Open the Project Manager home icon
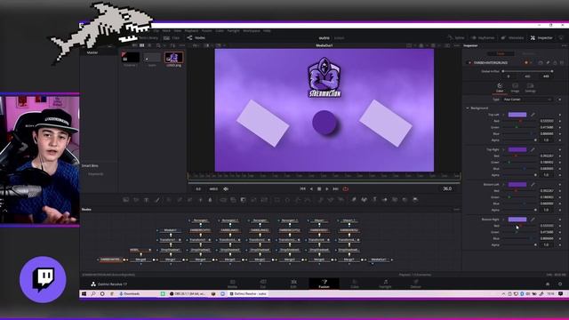This screenshot has height=320, width=569. tap(548, 284)
